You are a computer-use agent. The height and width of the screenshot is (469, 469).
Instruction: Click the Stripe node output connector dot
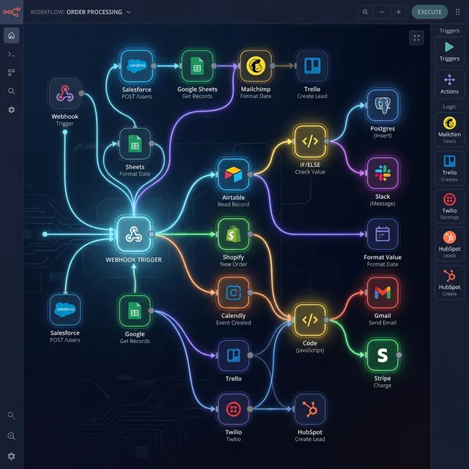(x=399, y=355)
